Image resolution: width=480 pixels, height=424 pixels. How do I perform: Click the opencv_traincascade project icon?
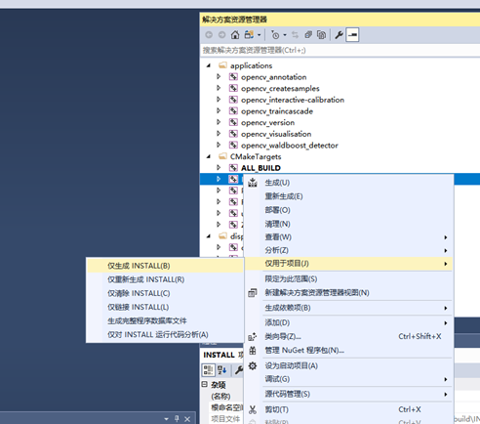pos(233,111)
